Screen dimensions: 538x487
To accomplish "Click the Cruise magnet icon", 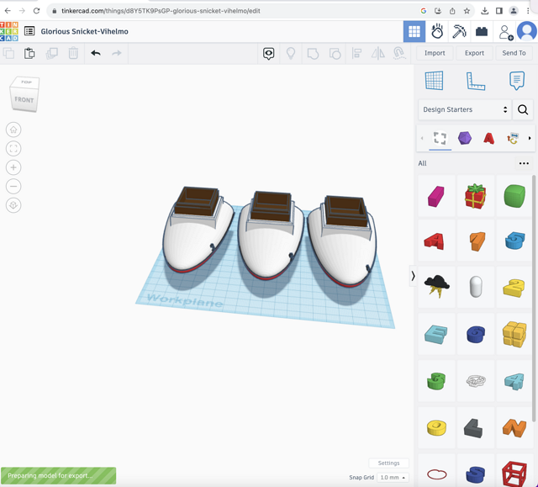I will tap(399, 53).
